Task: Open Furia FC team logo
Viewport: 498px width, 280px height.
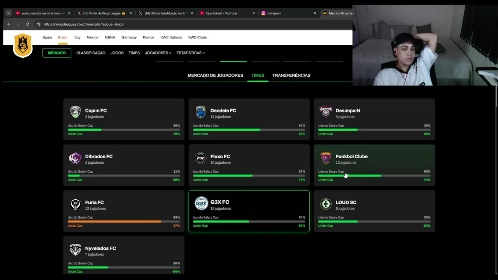Action: click(x=75, y=204)
